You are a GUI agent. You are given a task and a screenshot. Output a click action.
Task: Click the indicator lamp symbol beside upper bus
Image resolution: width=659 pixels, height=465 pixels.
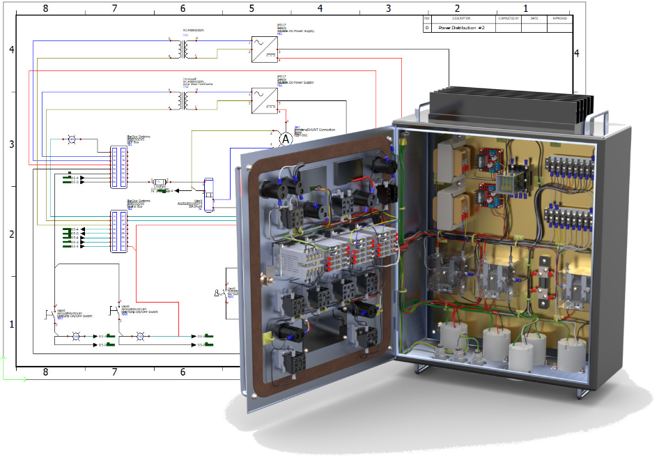pyautogui.click(x=72, y=139)
